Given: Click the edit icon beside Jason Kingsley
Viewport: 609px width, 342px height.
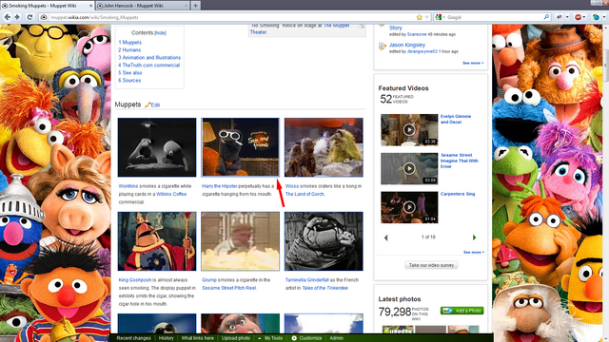Looking at the screenshot, I should tap(383, 47).
